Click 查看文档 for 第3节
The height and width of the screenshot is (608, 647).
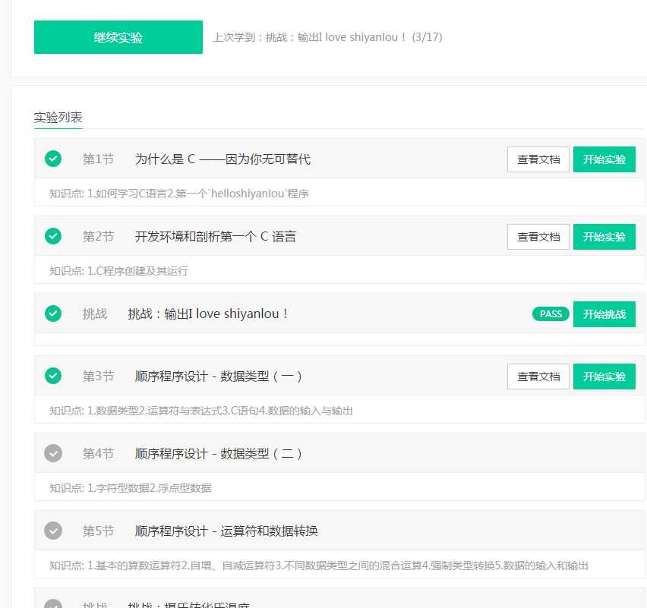coord(538,376)
